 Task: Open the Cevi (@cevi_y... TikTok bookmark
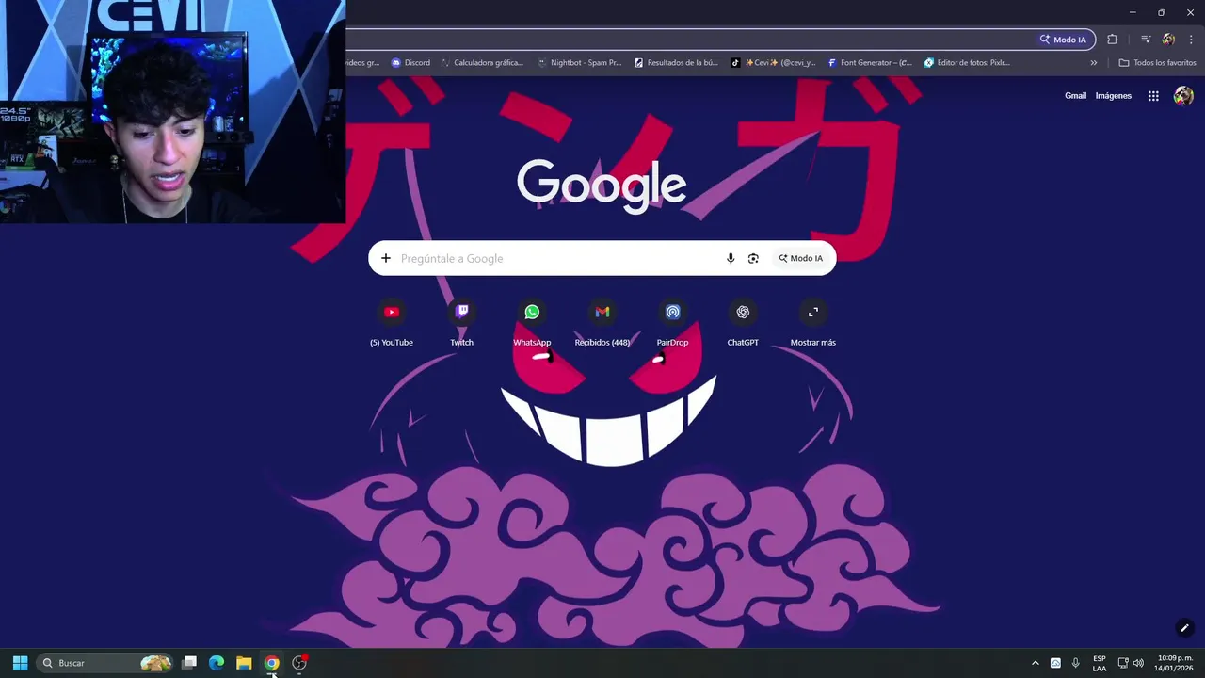(774, 63)
